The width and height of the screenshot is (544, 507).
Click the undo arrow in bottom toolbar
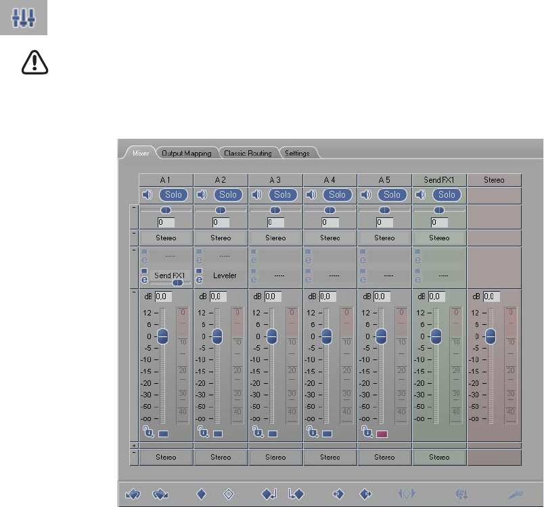click(133, 494)
